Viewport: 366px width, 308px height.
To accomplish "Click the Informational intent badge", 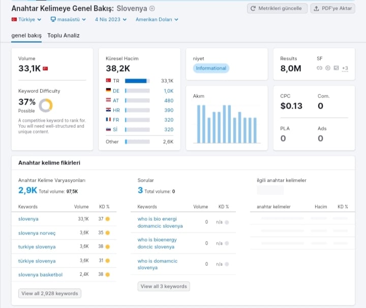I will (211, 69).
